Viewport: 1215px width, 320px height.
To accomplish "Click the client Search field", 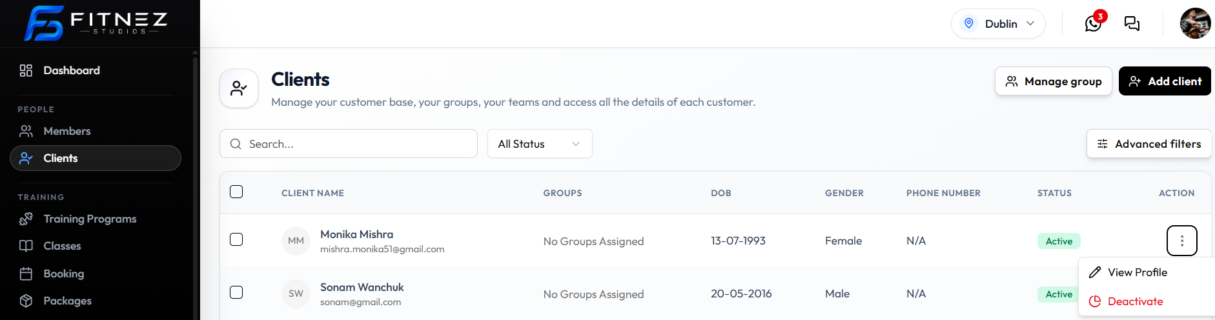I will (349, 144).
